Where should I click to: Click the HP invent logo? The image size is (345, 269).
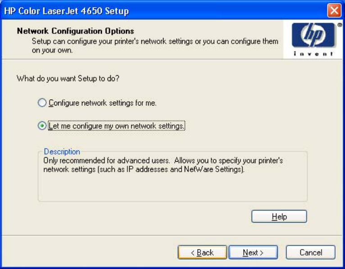pos(314,39)
